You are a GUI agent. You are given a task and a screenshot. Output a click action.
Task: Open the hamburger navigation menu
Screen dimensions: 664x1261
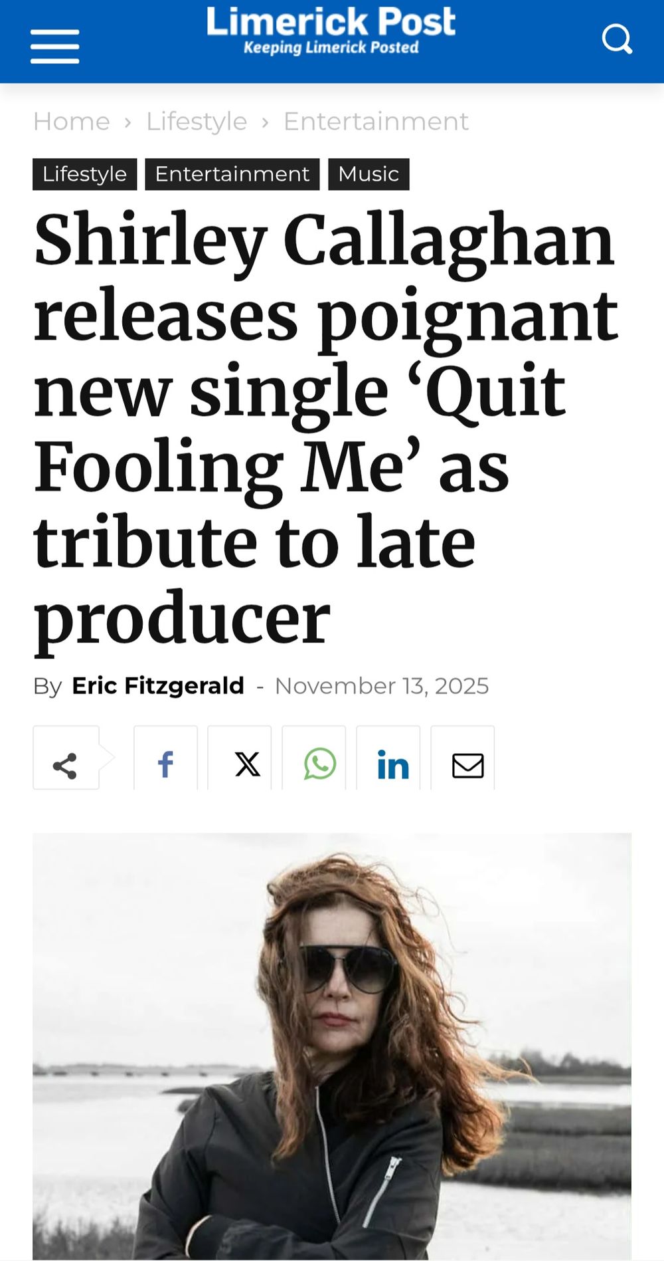54,47
